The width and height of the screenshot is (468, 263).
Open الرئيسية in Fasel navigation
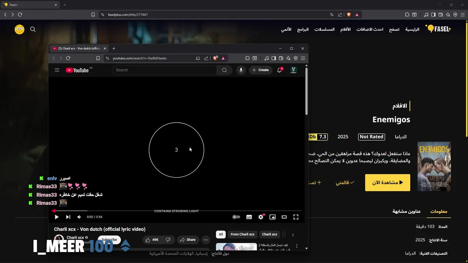(x=412, y=29)
